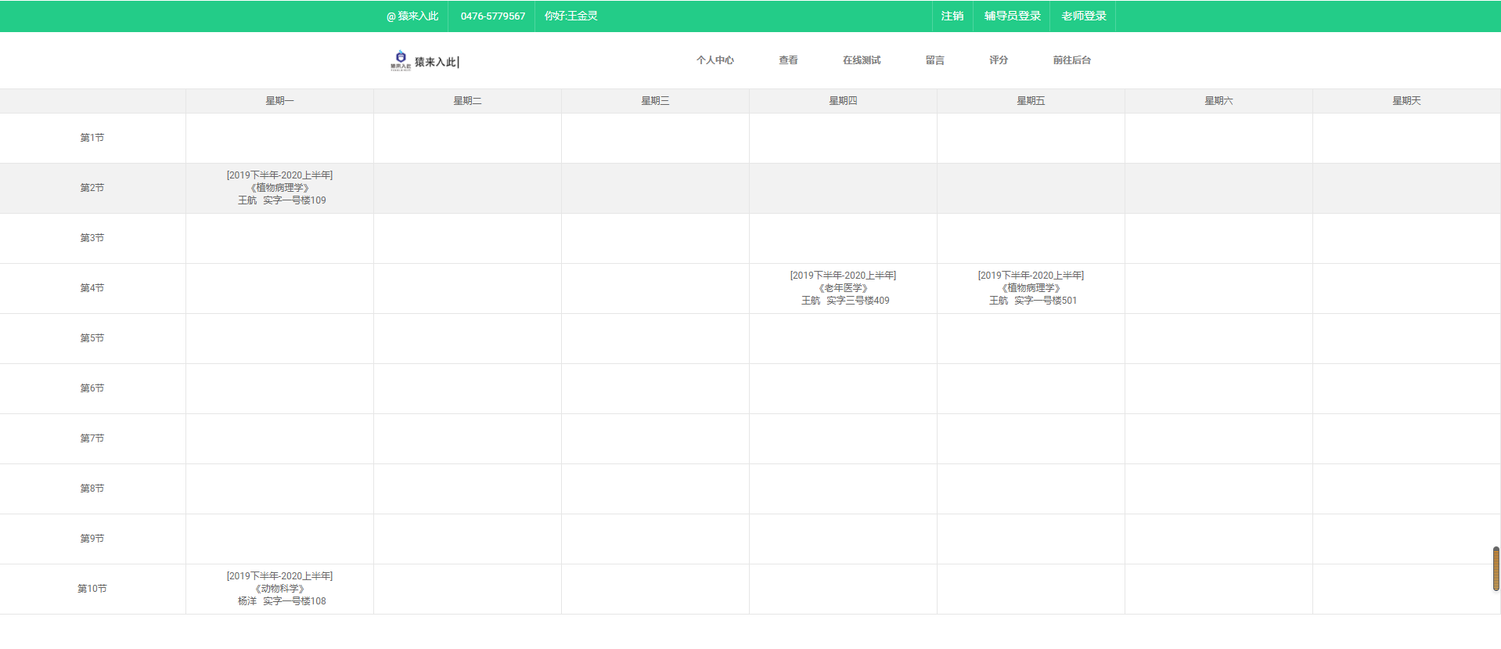Image resolution: width=1501 pixels, height=649 pixels.
Task: Click the 第7节 row label
Action: [x=92, y=438]
